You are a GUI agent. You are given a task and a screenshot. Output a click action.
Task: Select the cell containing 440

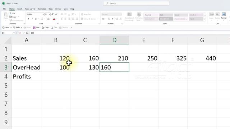[202, 58]
